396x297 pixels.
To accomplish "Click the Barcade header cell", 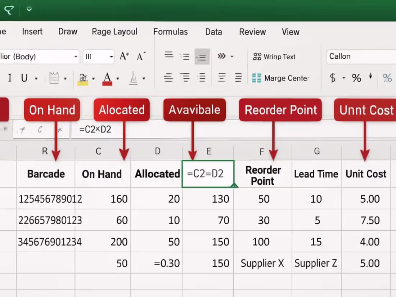I will point(46,174).
